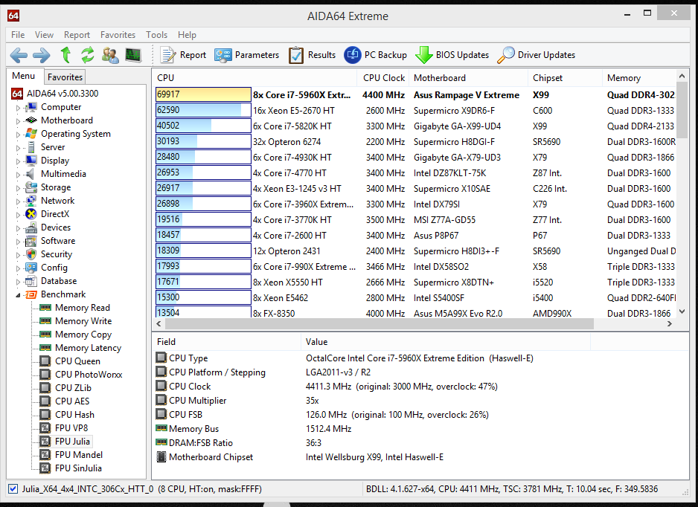The width and height of the screenshot is (698, 507).
Task: Expand the Motherboard tree node
Action: click(x=18, y=121)
